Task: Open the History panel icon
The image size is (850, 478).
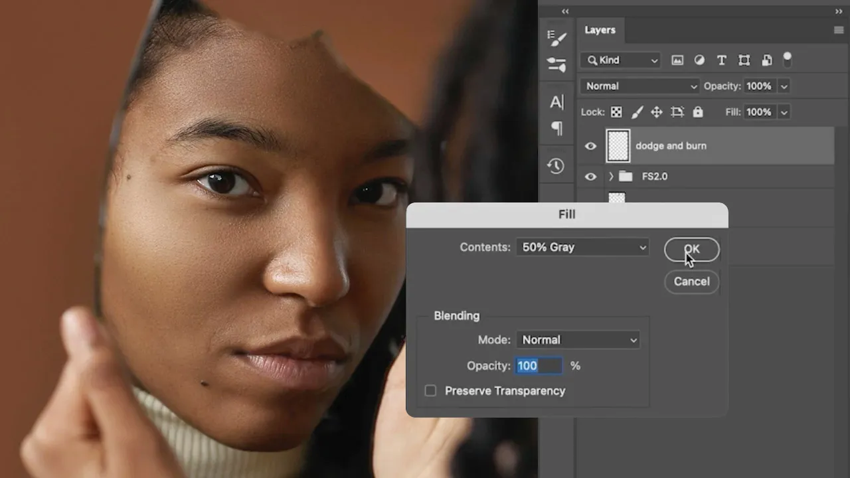Action: pos(556,166)
